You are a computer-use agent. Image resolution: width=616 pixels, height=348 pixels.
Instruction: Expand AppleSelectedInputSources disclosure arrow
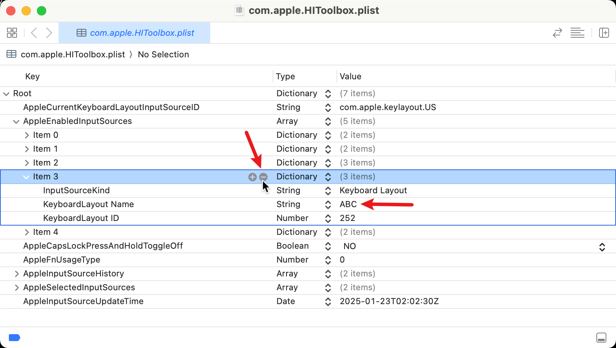coord(17,288)
